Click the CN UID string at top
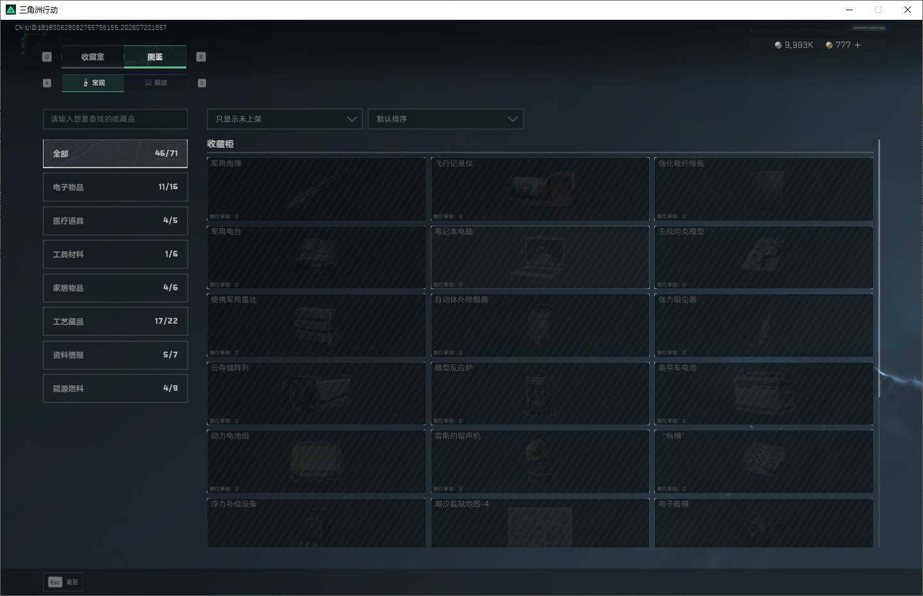 tap(91, 27)
